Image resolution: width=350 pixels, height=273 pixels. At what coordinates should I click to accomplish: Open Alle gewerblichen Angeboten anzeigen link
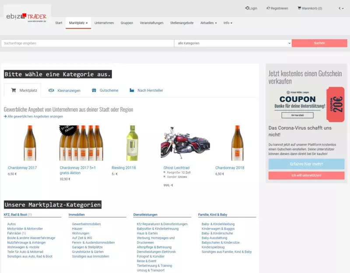35,117
